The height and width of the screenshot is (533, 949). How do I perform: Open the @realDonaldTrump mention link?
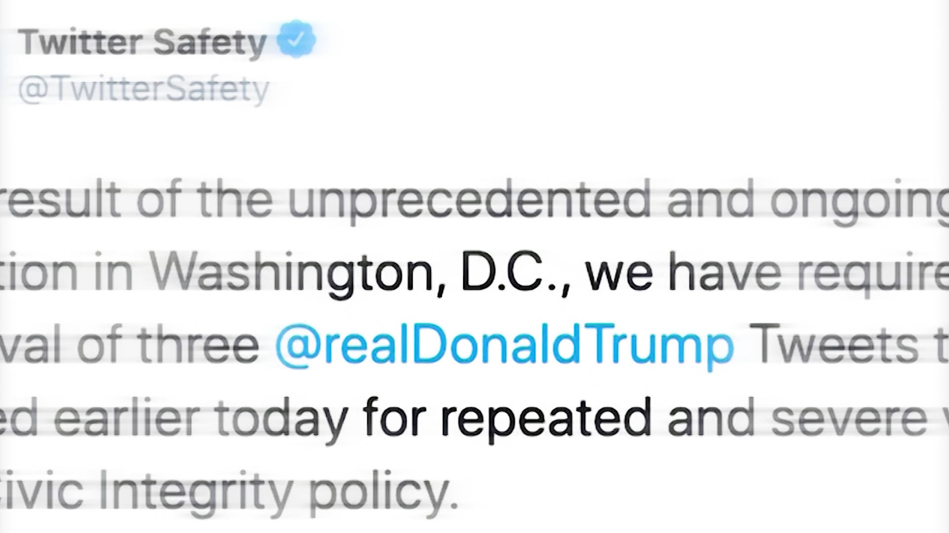click(x=504, y=344)
